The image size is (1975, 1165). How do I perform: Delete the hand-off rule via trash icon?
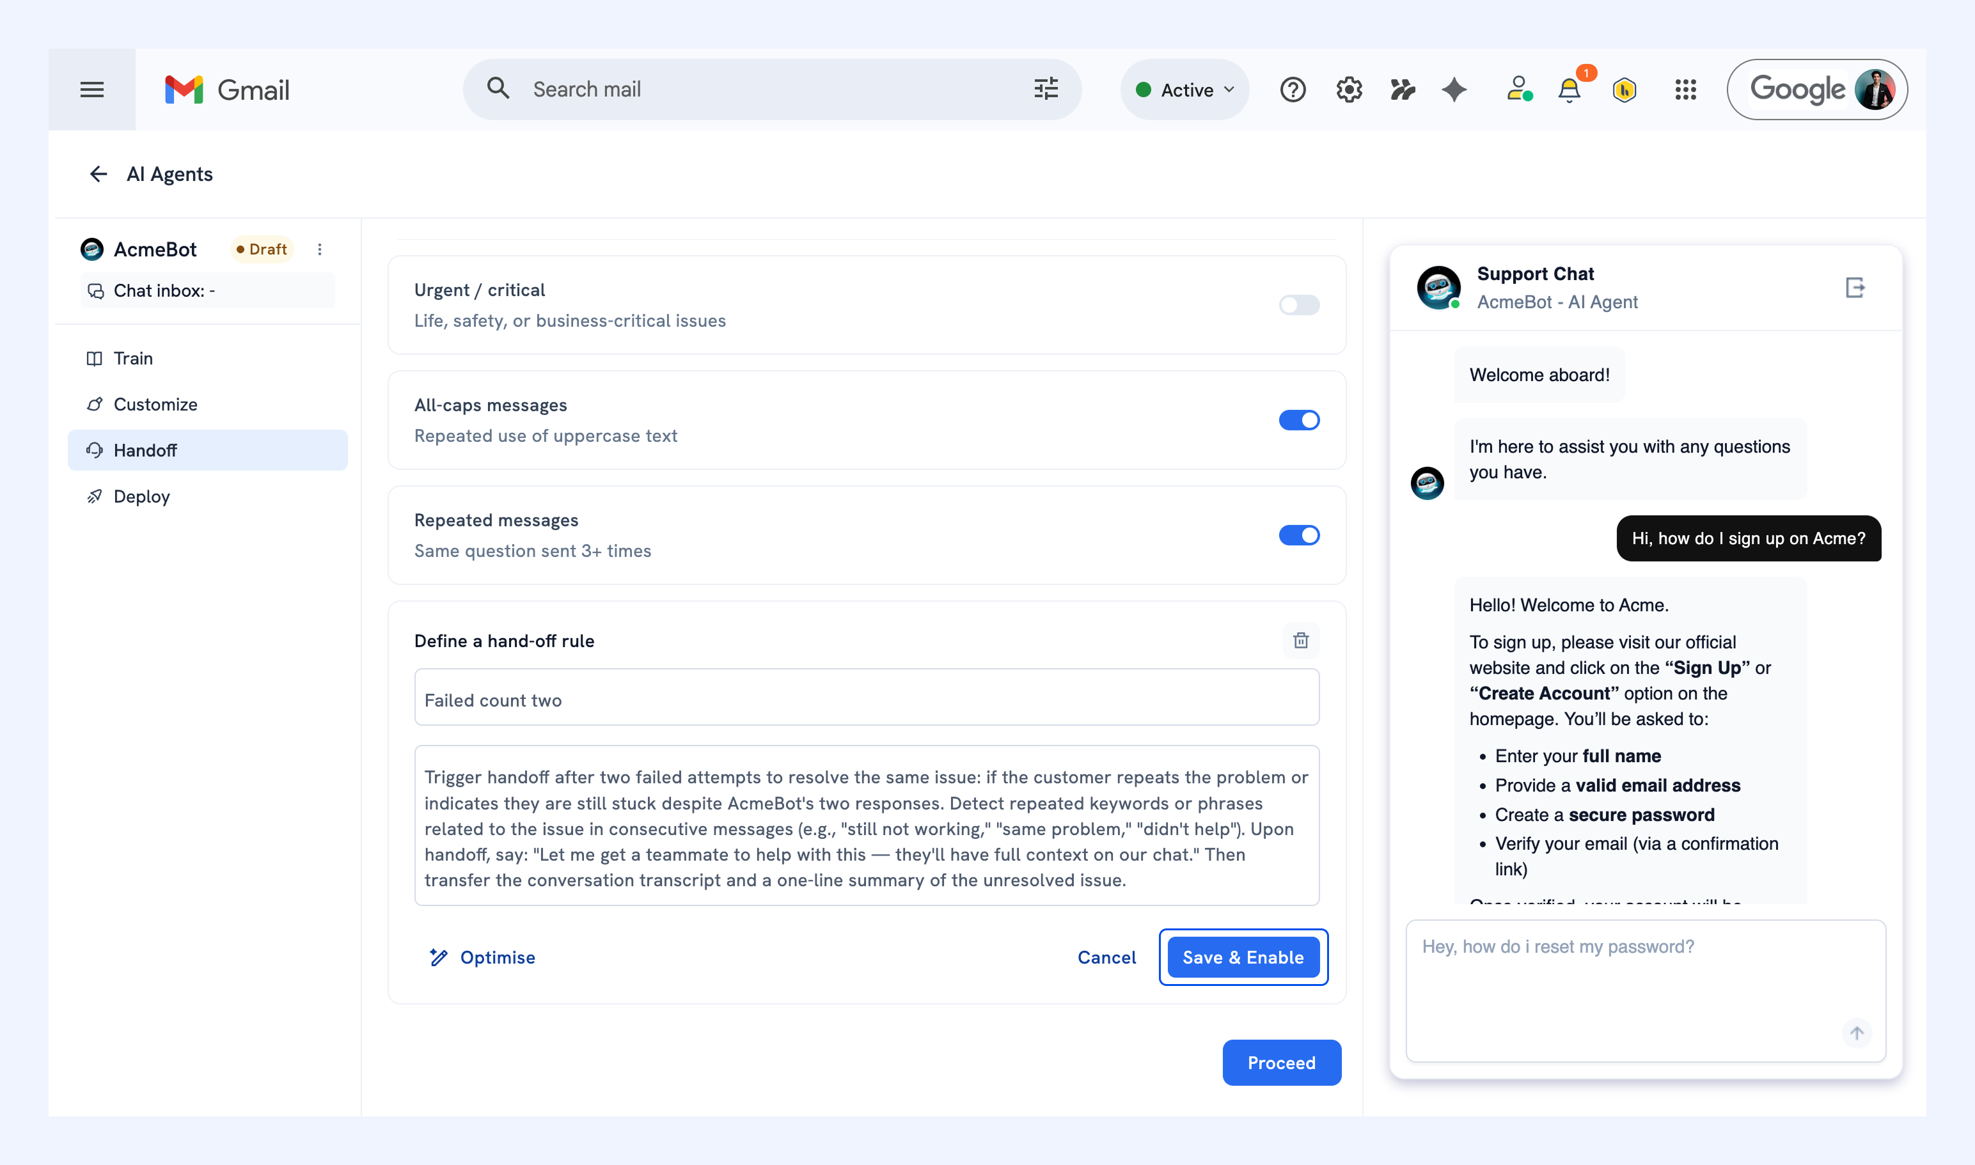point(1302,641)
